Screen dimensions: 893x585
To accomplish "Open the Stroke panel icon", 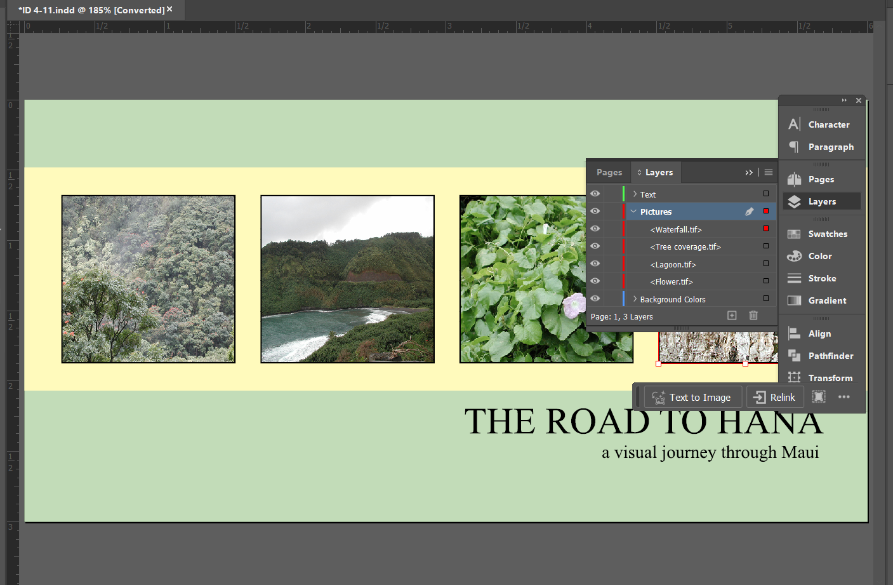I will click(794, 278).
